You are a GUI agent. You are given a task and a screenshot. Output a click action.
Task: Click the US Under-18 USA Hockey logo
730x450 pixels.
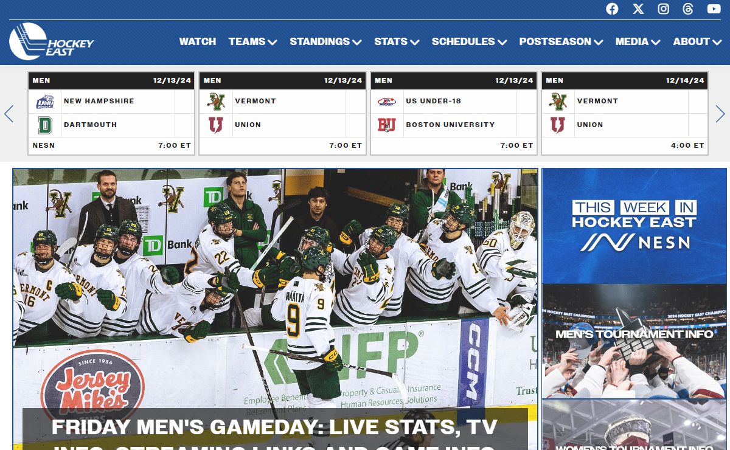[x=387, y=102]
